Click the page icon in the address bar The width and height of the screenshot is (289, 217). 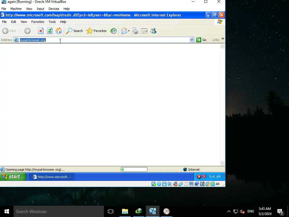tap(16, 40)
